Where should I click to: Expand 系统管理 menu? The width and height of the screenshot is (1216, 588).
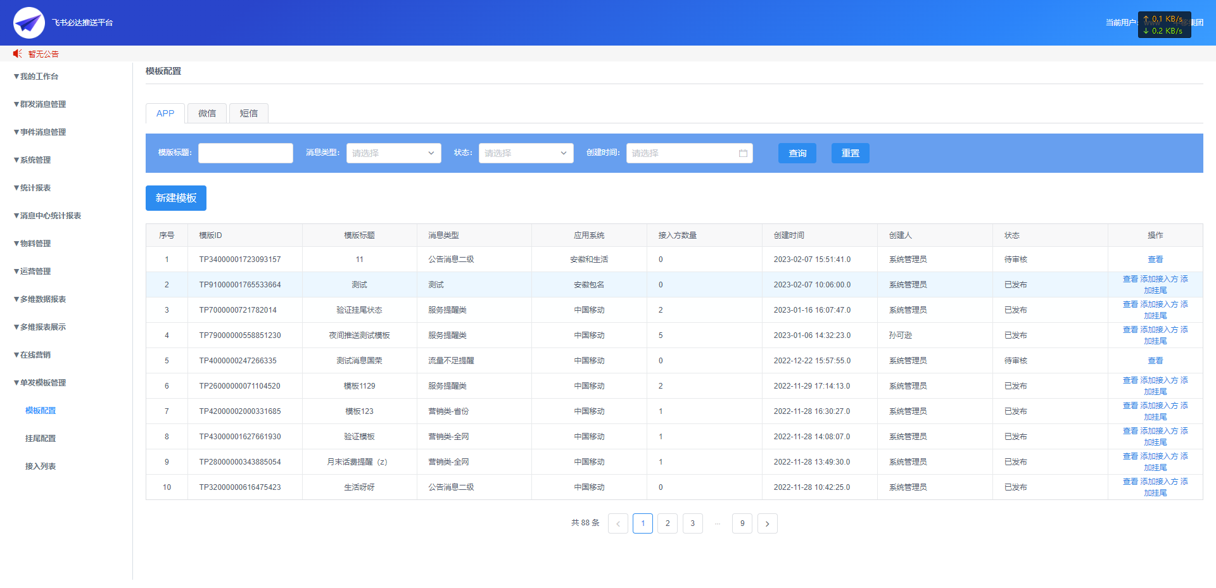point(32,160)
